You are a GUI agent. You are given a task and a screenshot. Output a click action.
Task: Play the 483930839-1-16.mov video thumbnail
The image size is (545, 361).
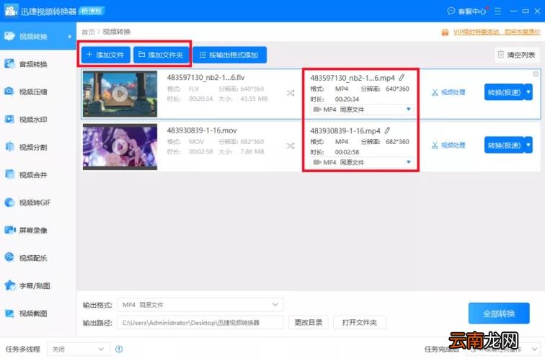[120, 146]
